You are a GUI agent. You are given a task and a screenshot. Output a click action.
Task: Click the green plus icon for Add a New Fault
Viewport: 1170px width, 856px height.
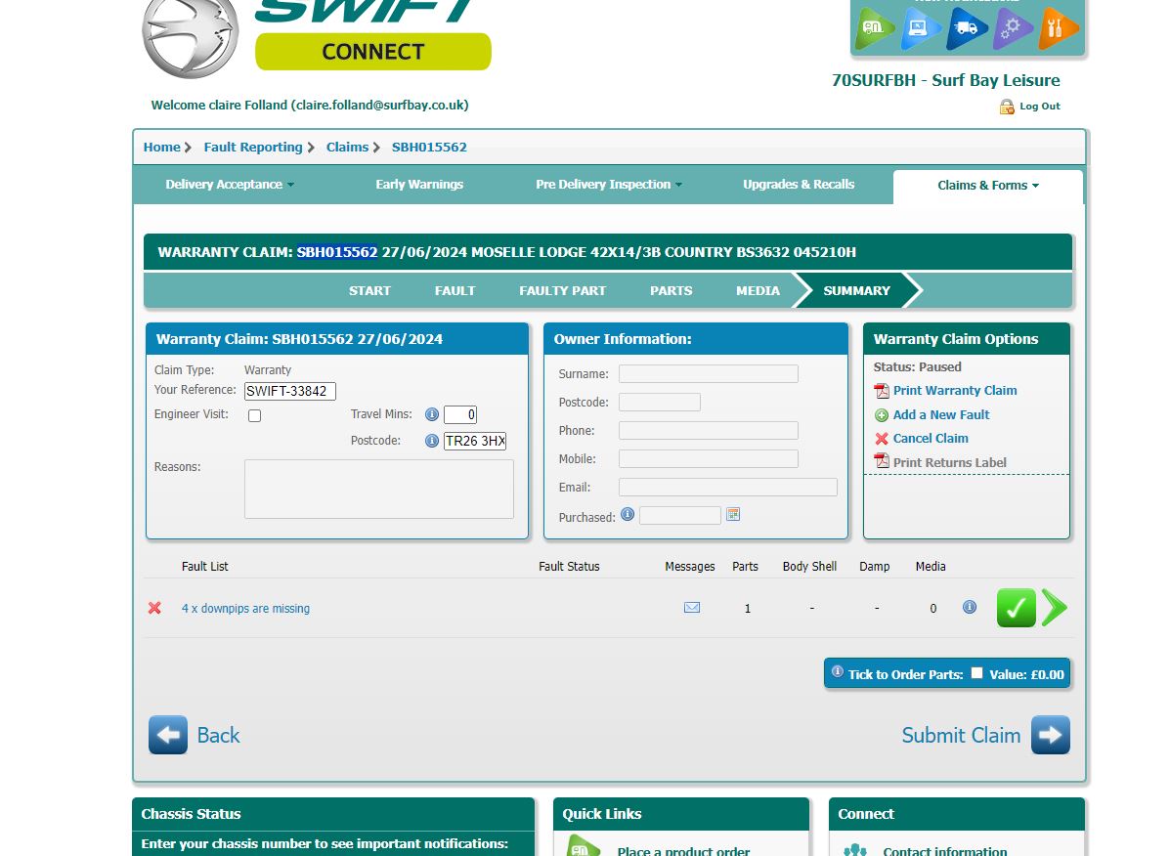pyautogui.click(x=882, y=415)
